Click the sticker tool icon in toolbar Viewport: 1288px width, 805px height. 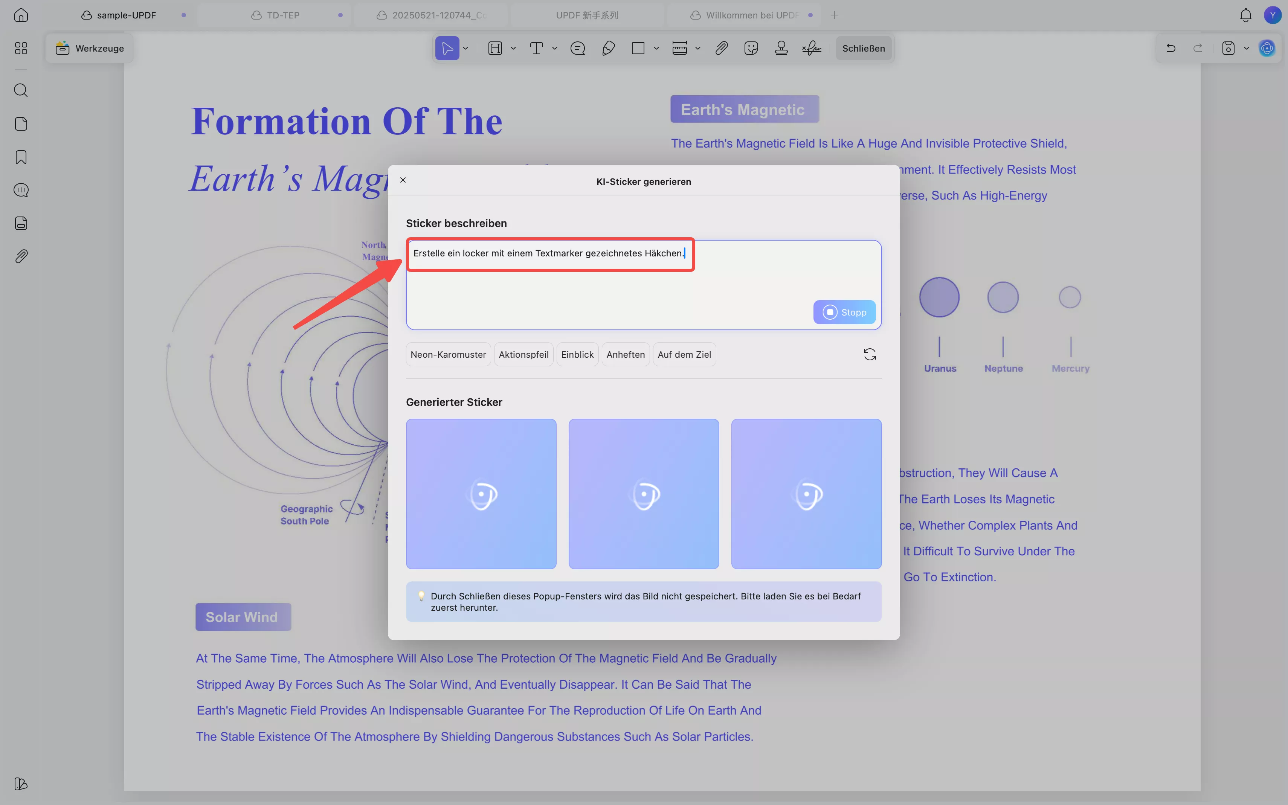click(751, 49)
